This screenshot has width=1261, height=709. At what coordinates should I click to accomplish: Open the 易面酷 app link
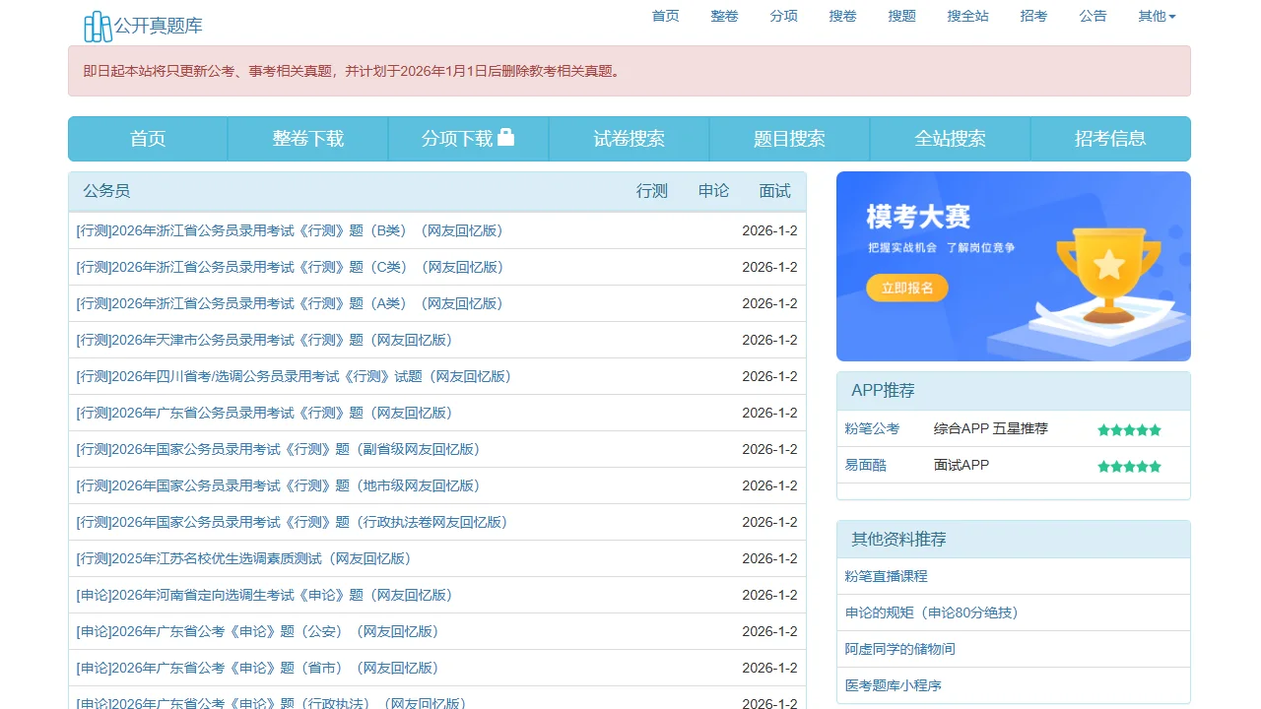(866, 465)
